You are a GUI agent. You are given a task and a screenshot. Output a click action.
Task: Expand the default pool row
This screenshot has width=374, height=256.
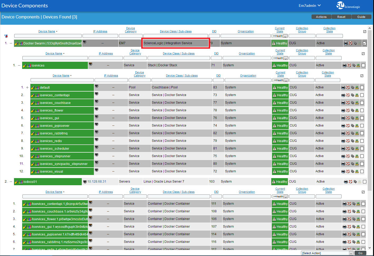point(27,88)
